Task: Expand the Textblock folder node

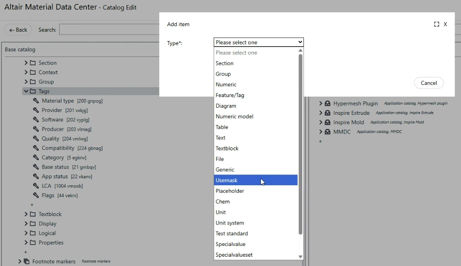Action: click(26, 214)
